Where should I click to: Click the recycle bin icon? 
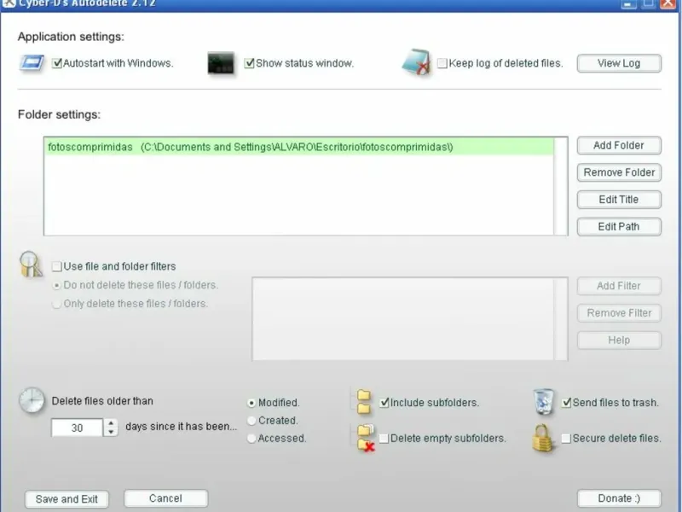pos(544,401)
